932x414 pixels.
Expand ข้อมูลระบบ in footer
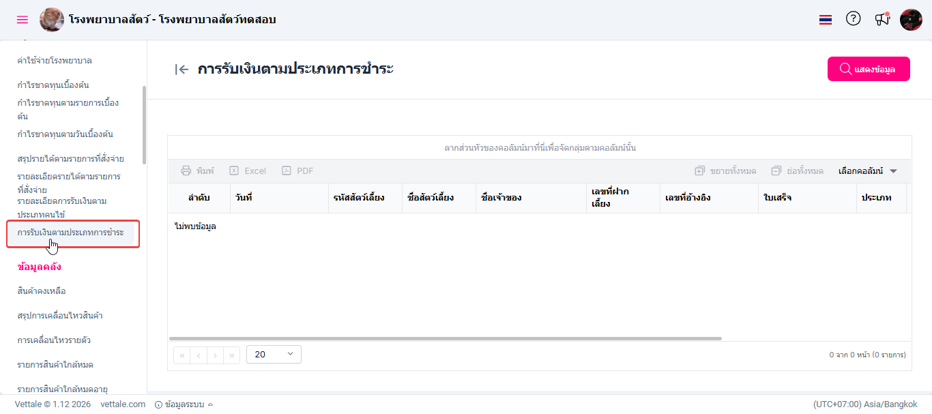[x=184, y=404]
